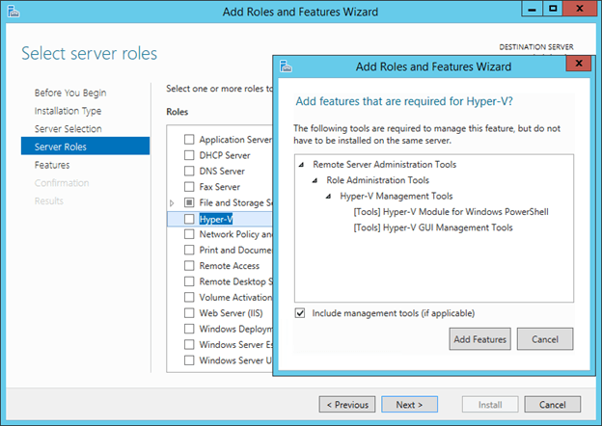The width and height of the screenshot is (602, 426).
Task: Collapse Hyper-V Management Tools node
Action: click(329, 196)
